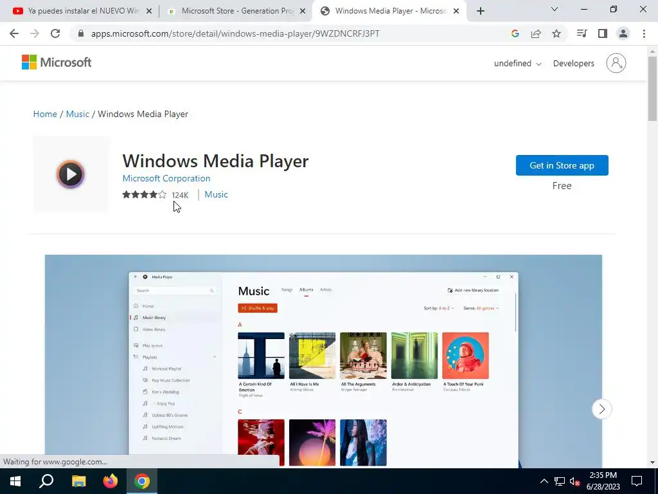Close the YouTube tab

point(149,12)
